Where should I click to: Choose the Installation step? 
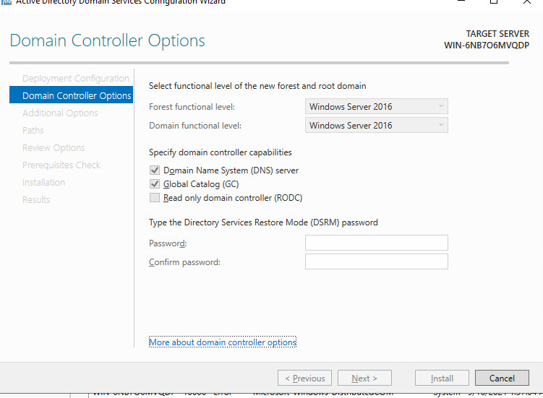[x=43, y=183]
